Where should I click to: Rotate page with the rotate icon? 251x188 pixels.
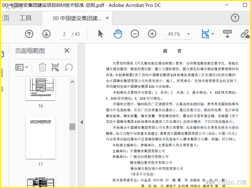pos(69,67)
